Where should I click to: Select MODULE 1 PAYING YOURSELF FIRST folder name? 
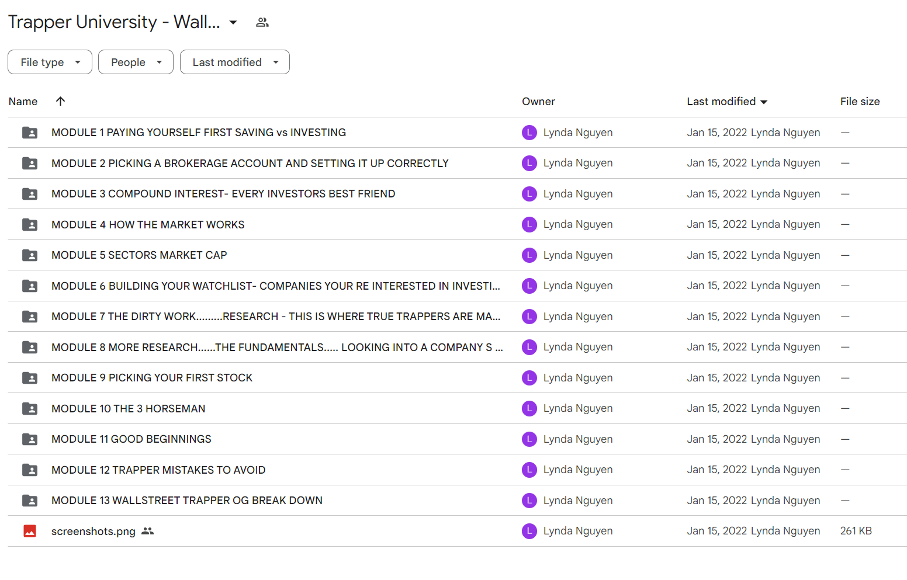tap(199, 133)
